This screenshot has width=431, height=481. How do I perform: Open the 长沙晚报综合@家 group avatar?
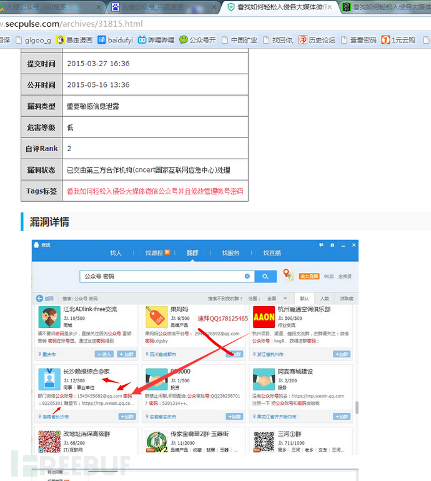[49, 379]
